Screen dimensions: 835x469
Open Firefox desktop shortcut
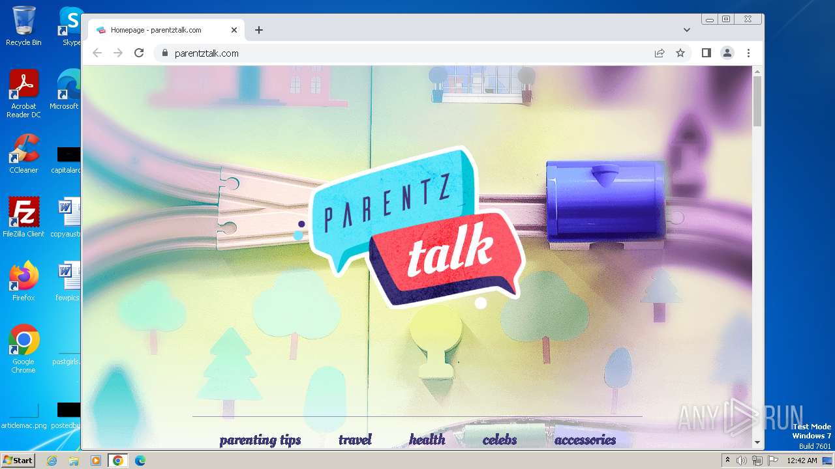coord(23,281)
